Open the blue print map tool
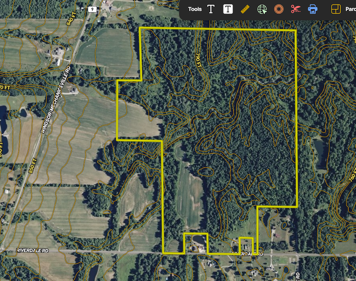Image resolution: width=356 pixels, height=281 pixels. tap(313, 9)
